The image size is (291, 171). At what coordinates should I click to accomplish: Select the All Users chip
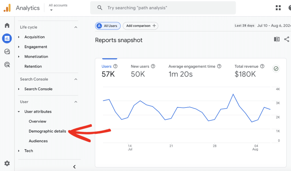click(x=108, y=26)
